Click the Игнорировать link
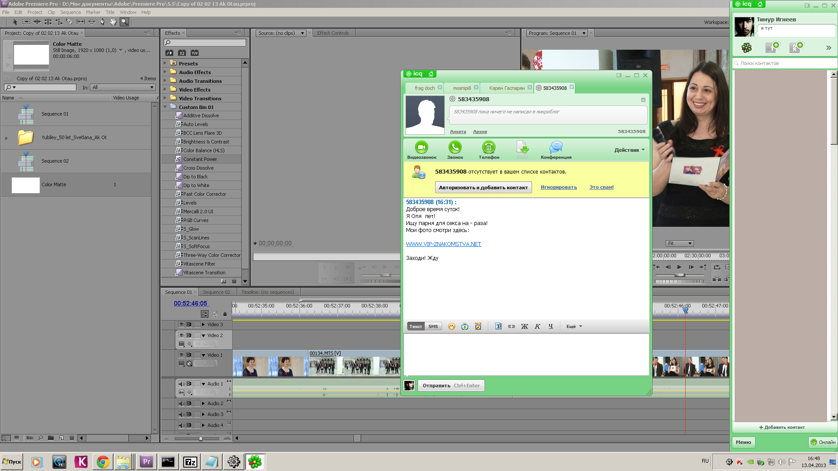The height and width of the screenshot is (471, 838). (x=559, y=188)
